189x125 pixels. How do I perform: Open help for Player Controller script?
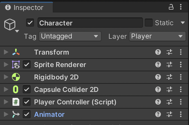(x=158, y=102)
